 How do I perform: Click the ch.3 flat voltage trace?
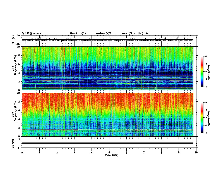pos(108,143)
